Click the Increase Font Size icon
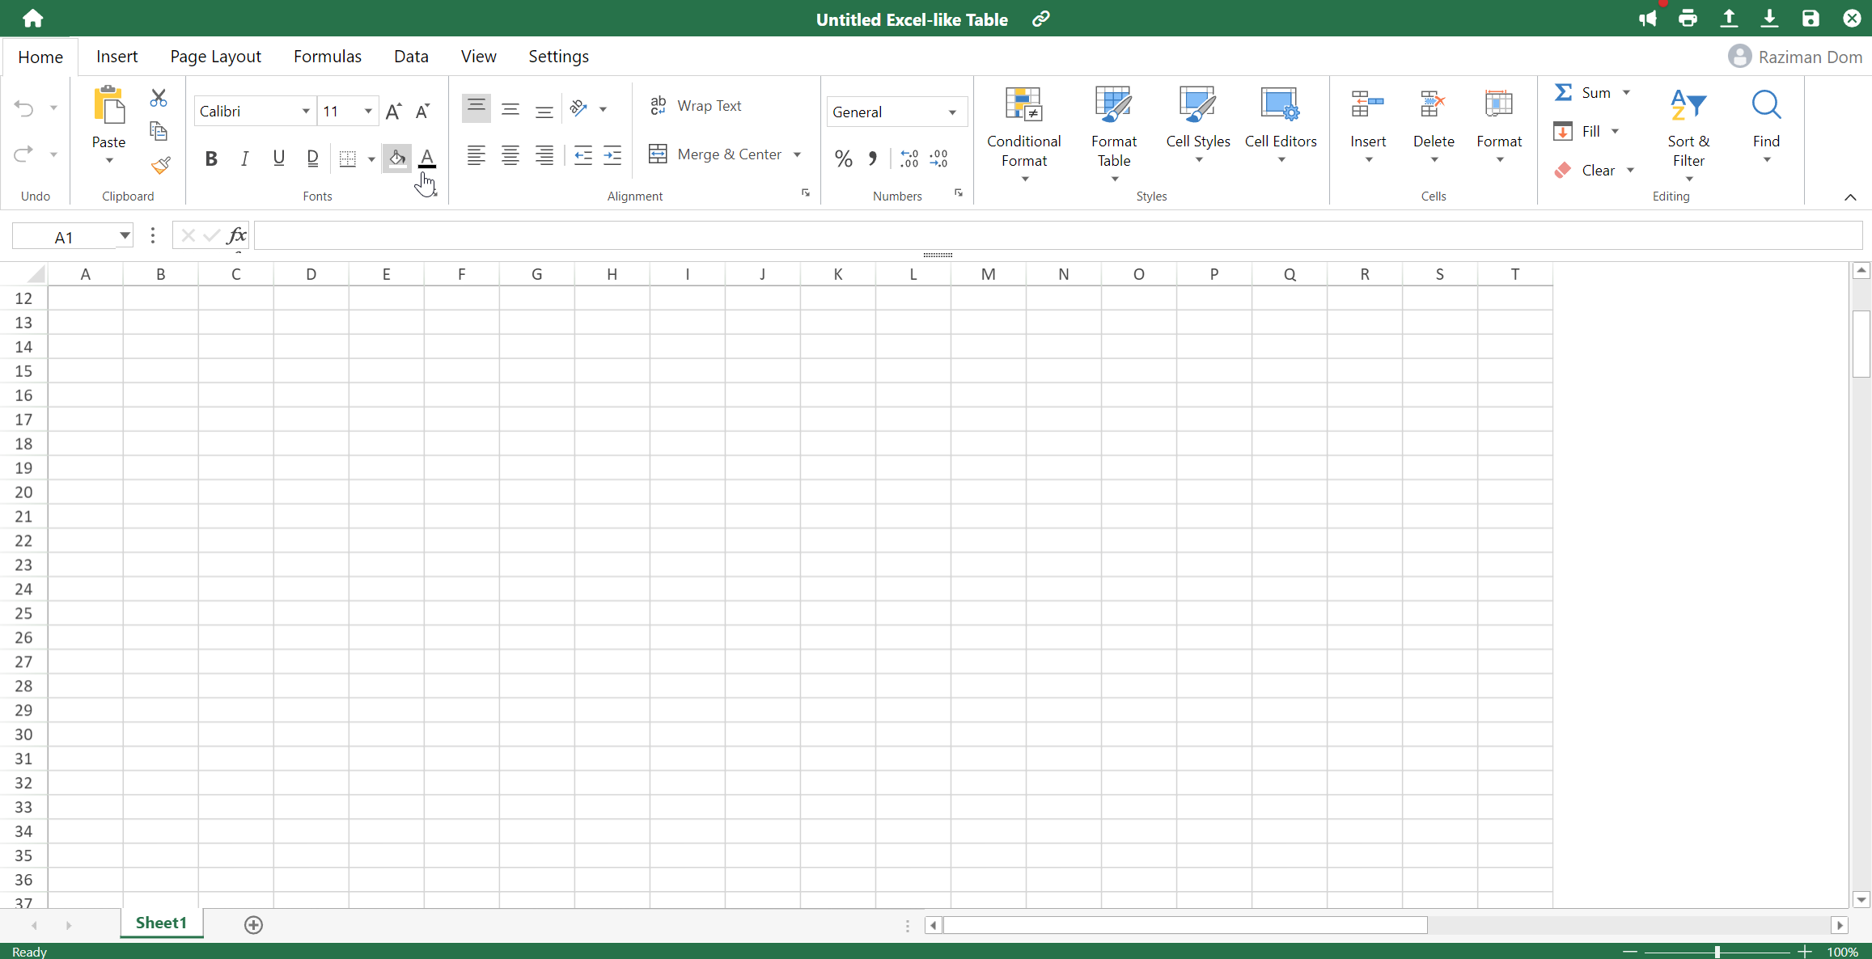1872x959 pixels. pos(393,112)
